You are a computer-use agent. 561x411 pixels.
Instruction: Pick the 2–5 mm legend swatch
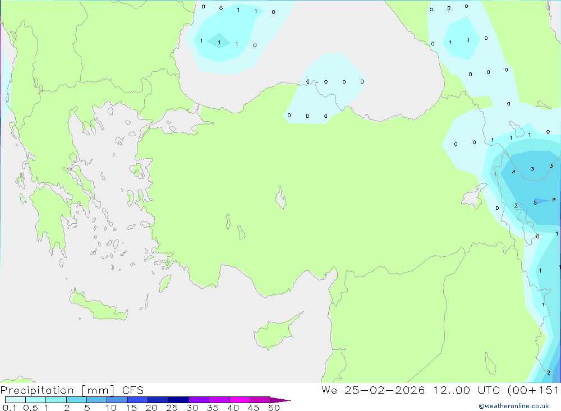(76, 400)
